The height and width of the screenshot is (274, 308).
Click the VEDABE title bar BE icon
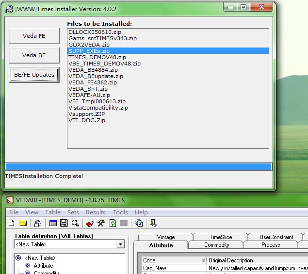coord(9,200)
